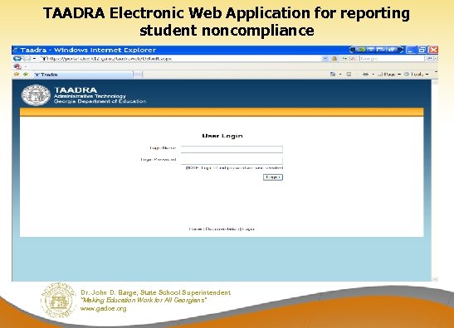Expand the Print options dropdown arrow
The height and width of the screenshot is (328, 454).
point(373,75)
